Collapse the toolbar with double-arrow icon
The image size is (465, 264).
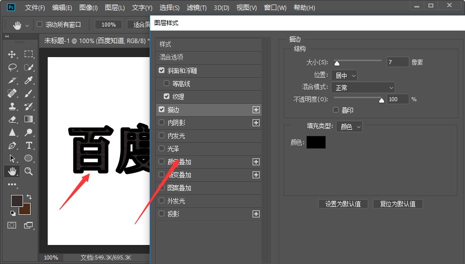(7, 36)
